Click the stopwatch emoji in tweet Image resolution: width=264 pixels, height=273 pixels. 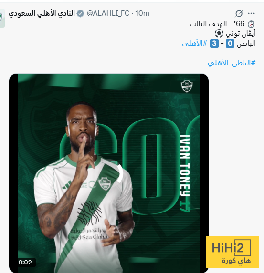(251, 24)
